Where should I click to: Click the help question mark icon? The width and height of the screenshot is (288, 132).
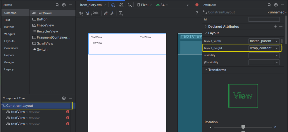tap(197, 13)
